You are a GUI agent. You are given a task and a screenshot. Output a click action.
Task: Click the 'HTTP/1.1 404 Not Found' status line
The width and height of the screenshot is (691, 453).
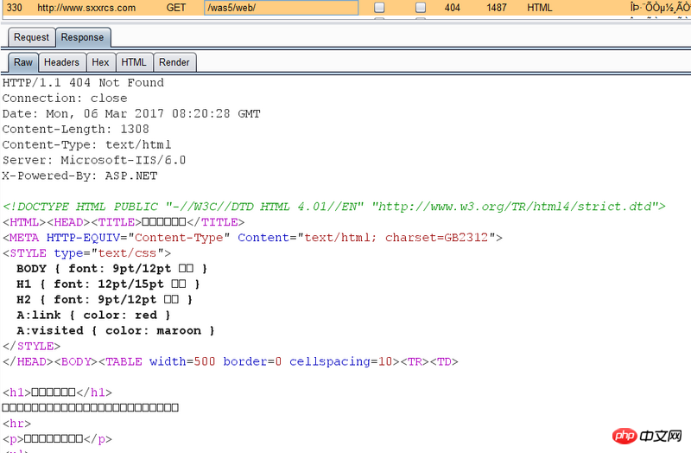click(x=83, y=83)
